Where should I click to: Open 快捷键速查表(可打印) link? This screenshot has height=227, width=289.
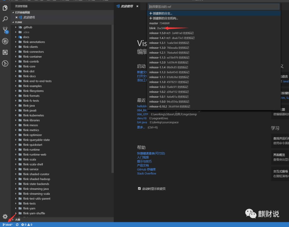tap(151, 153)
